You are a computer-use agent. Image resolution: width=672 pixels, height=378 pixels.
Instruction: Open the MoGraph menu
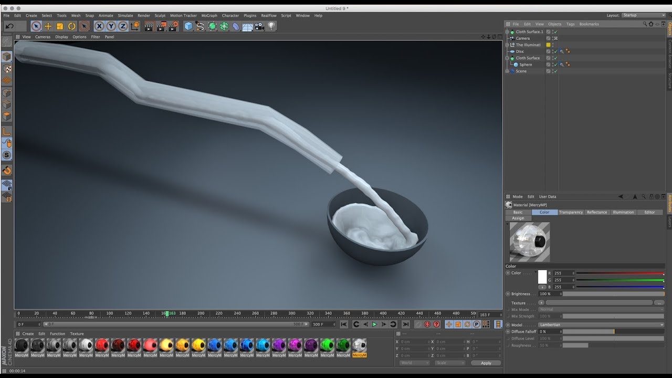pos(209,16)
